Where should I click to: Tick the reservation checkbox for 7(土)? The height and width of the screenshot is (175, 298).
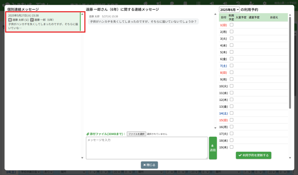coord(232,65)
